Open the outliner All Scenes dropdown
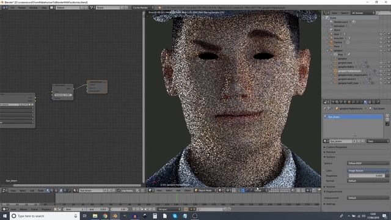 (x=363, y=13)
